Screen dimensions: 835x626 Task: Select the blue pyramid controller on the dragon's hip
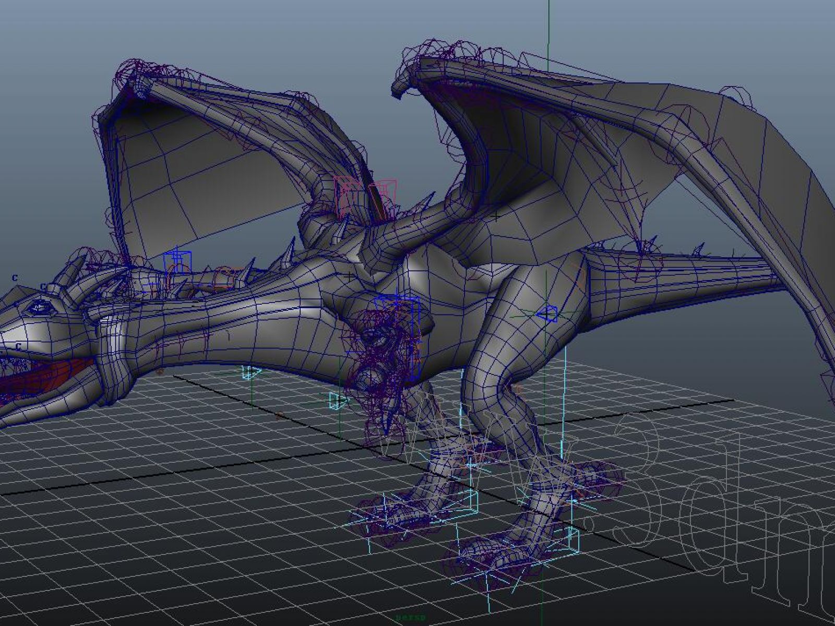click(x=547, y=314)
